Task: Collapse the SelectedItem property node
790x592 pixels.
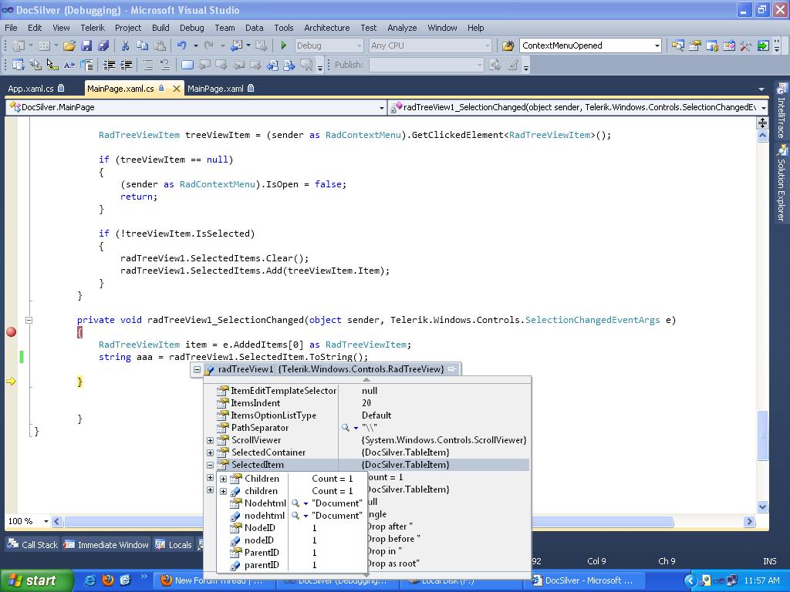Action: click(210, 465)
